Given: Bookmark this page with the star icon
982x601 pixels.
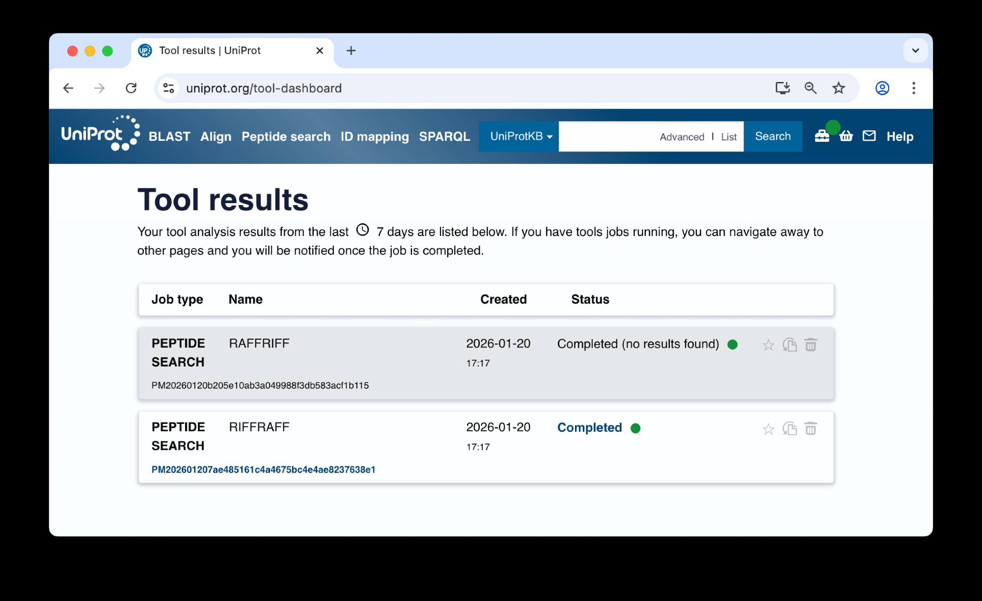Looking at the screenshot, I should 839,88.
